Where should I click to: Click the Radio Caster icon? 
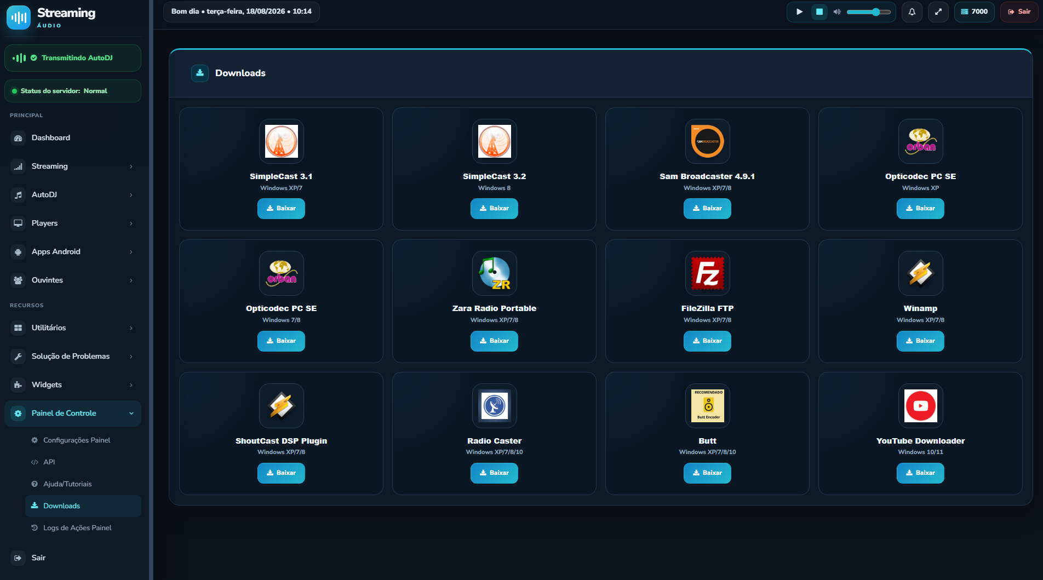point(495,406)
